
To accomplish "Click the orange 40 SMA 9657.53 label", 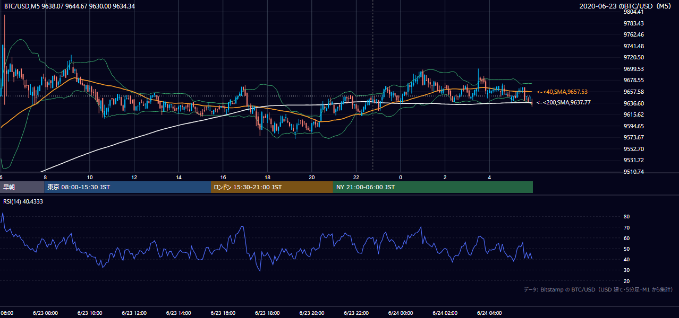I will point(562,92).
